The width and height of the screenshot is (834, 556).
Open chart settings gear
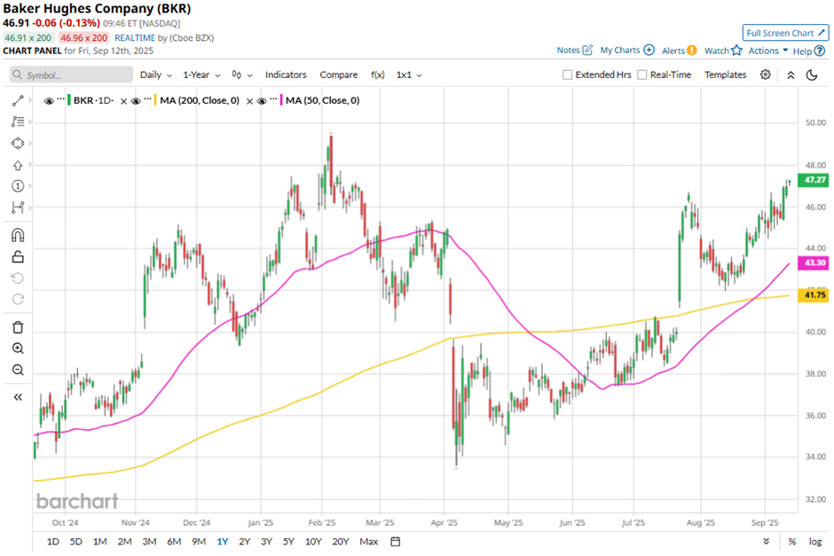766,74
